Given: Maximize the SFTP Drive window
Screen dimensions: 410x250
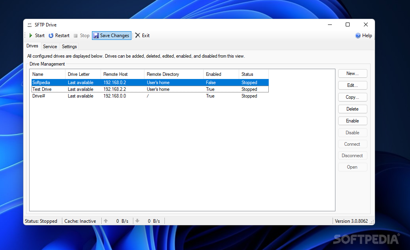Looking at the screenshot, I should pos(348,24).
